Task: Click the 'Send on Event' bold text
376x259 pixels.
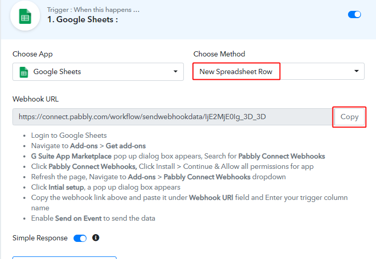Action: tap(78, 218)
